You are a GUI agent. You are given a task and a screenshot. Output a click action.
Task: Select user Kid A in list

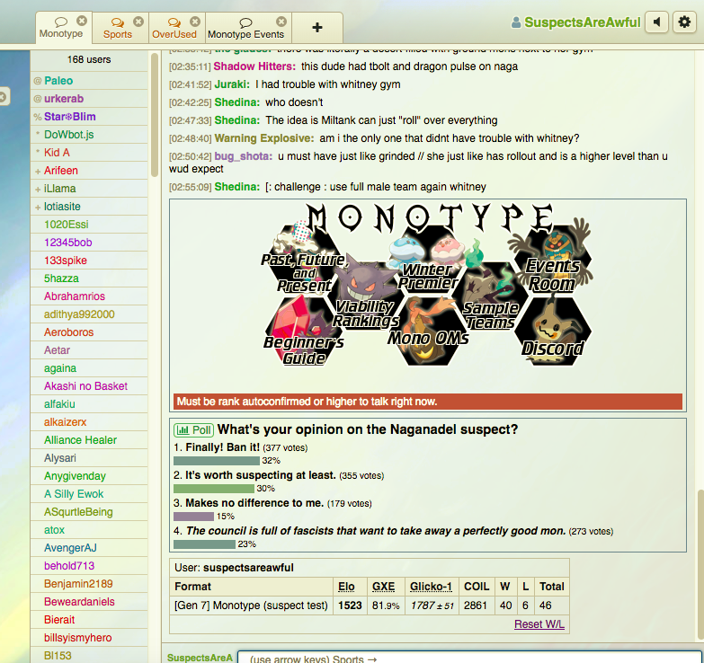click(x=89, y=153)
